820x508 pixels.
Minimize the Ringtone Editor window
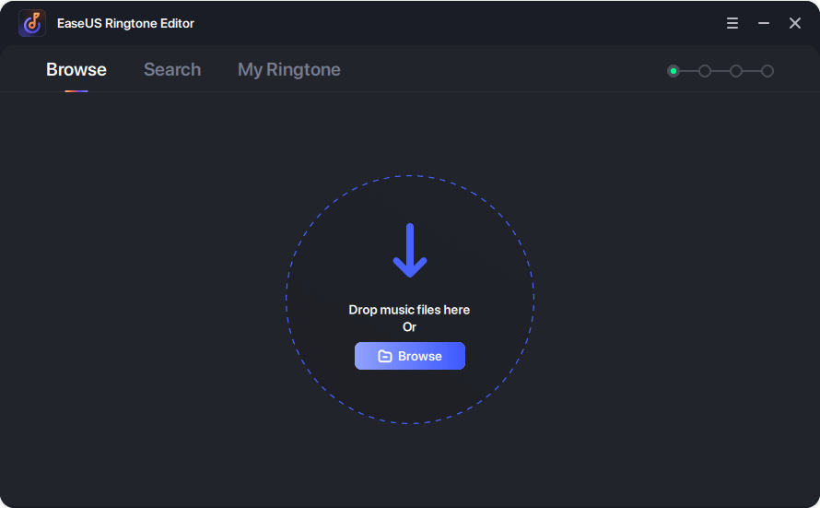coord(764,23)
